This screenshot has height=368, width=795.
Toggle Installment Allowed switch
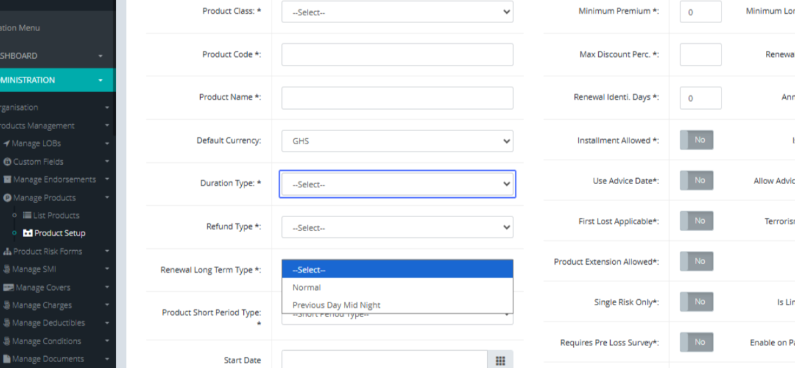(x=696, y=140)
